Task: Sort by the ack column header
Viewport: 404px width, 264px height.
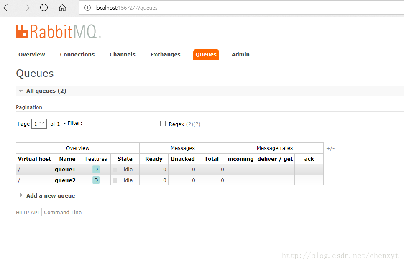Action: (309, 159)
